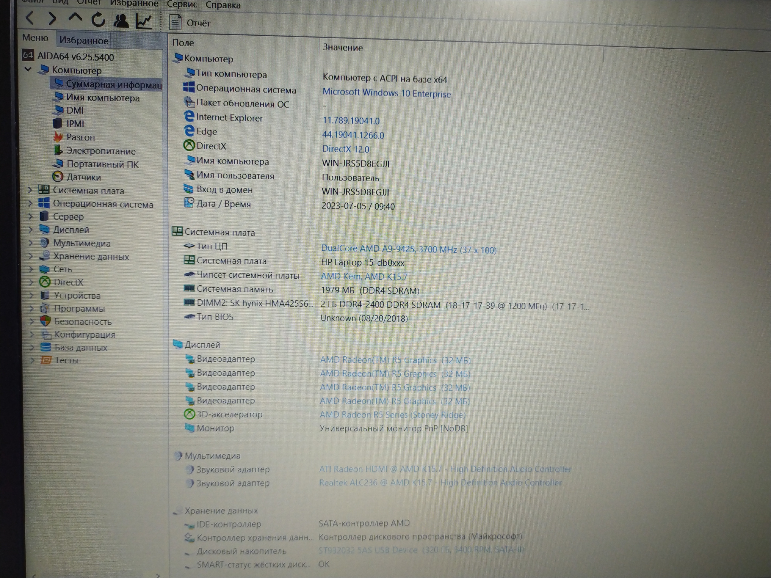Image resolution: width=771 pixels, height=578 pixels.
Task: Open the Realtek ALC236 audio link
Action: click(x=440, y=483)
